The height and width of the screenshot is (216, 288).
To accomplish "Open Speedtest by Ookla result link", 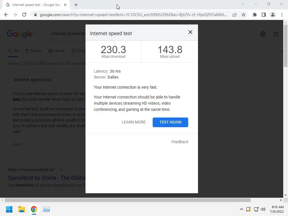I will pos(47,178).
